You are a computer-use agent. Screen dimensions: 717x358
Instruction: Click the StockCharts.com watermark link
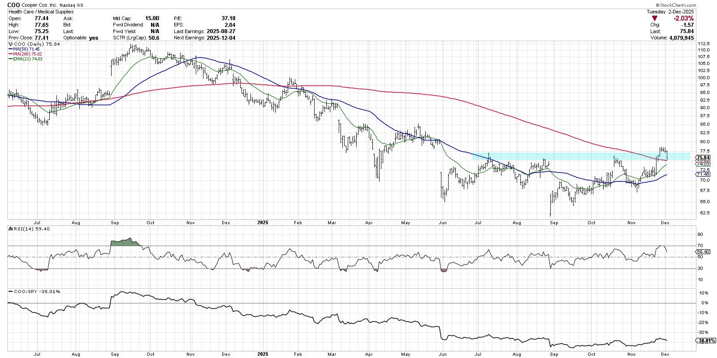point(677,5)
